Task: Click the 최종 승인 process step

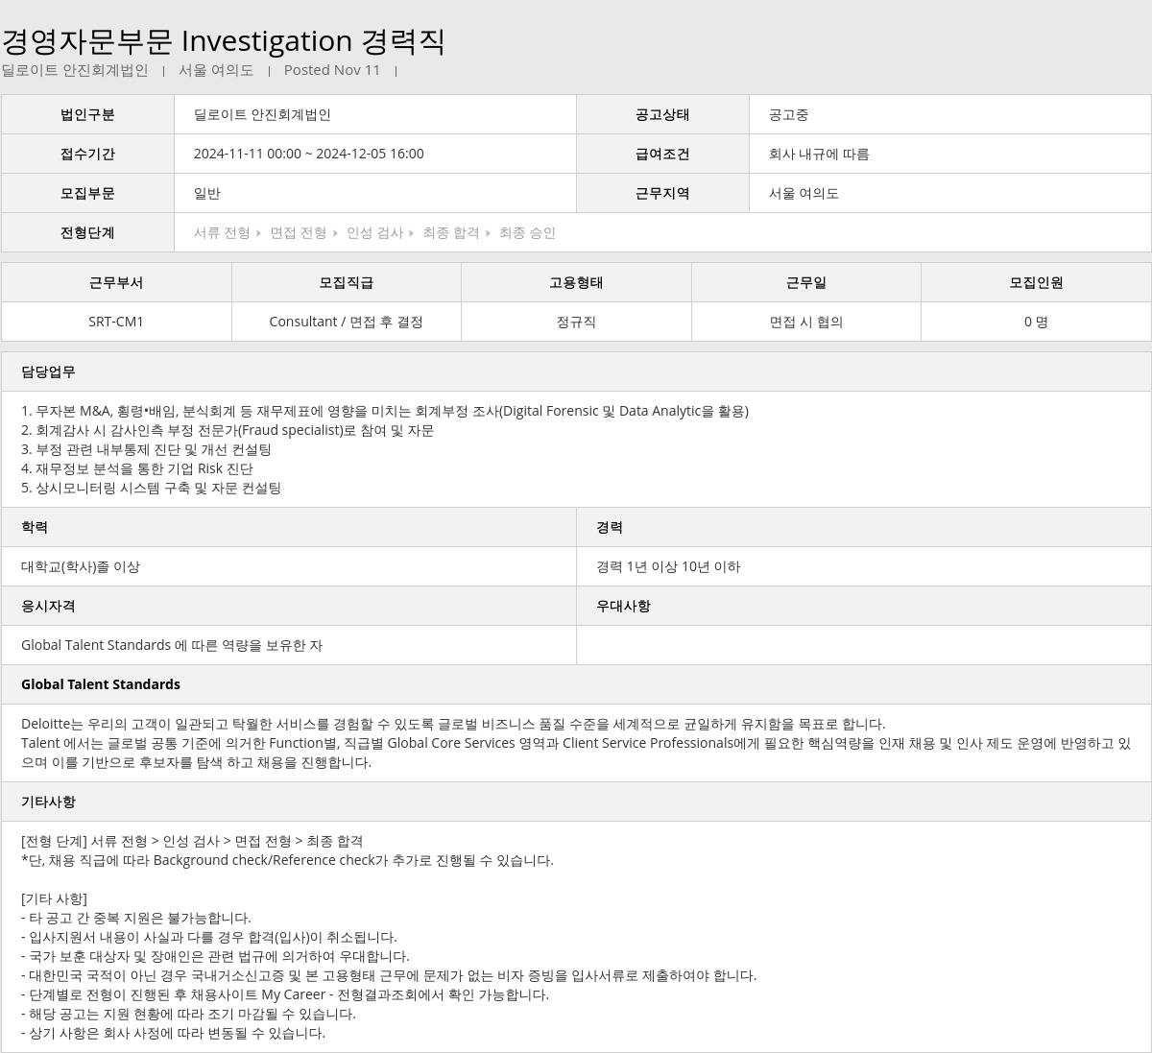Action: (527, 232)
